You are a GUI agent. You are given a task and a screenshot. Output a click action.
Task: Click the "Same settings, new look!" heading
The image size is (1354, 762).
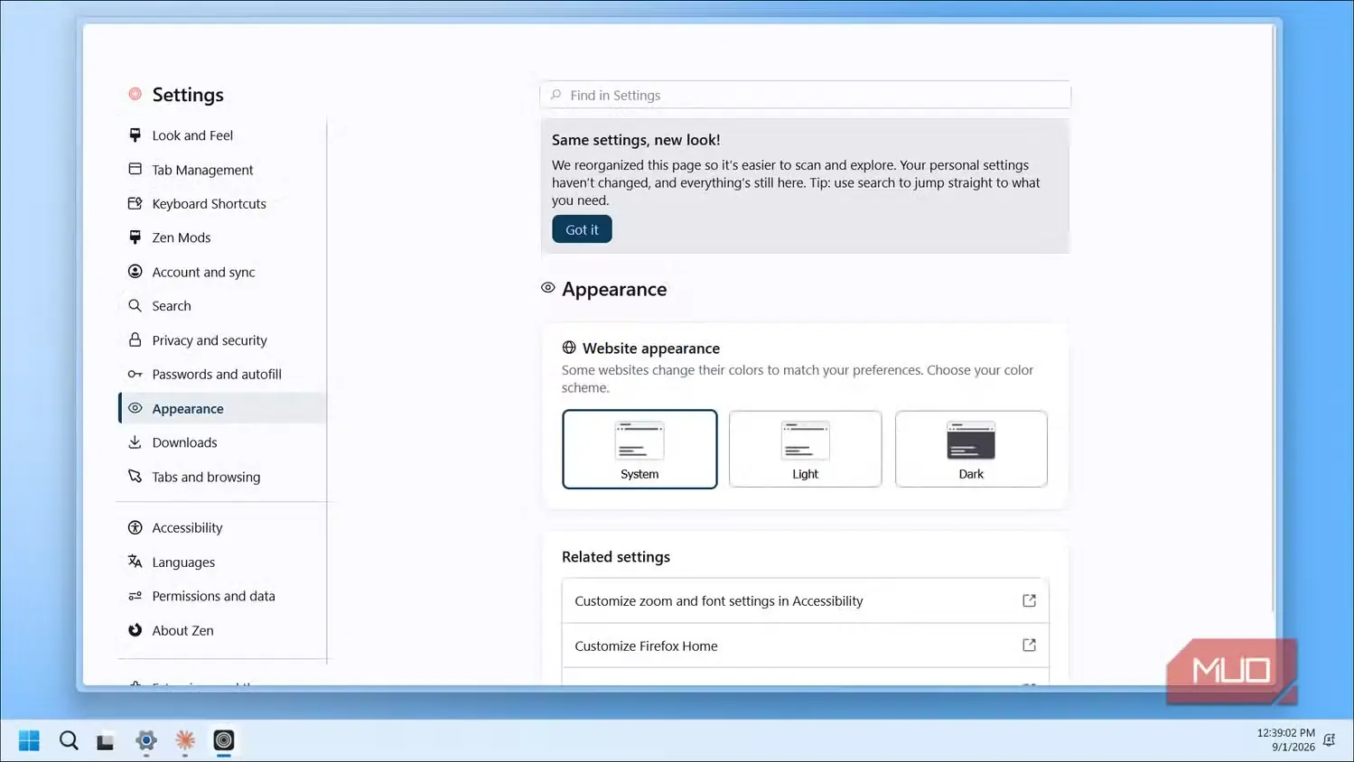(636, 140)
